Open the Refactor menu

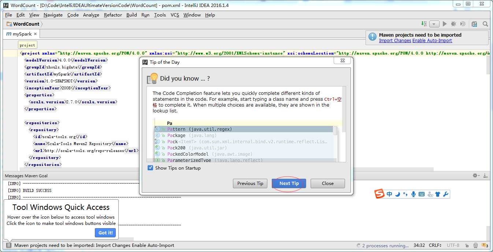point(113,15)
